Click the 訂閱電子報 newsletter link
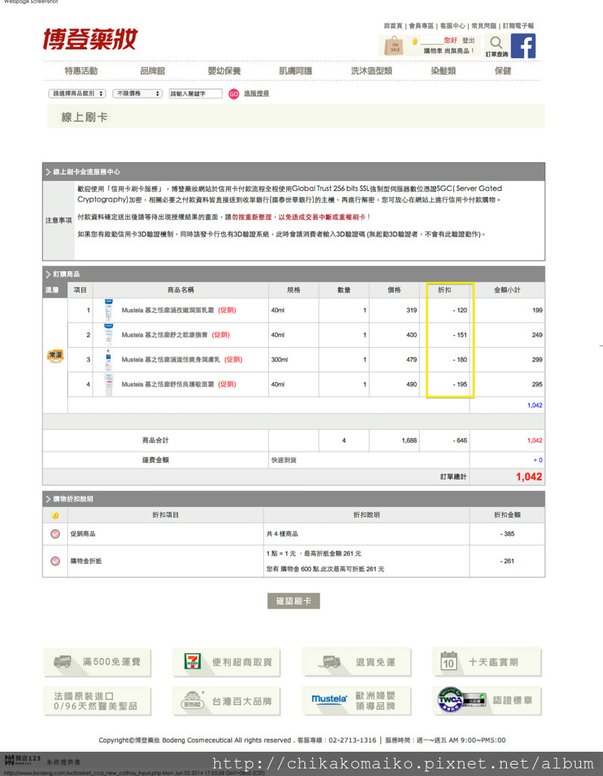This screenshot has width=603, height=776. coord(518,26)
